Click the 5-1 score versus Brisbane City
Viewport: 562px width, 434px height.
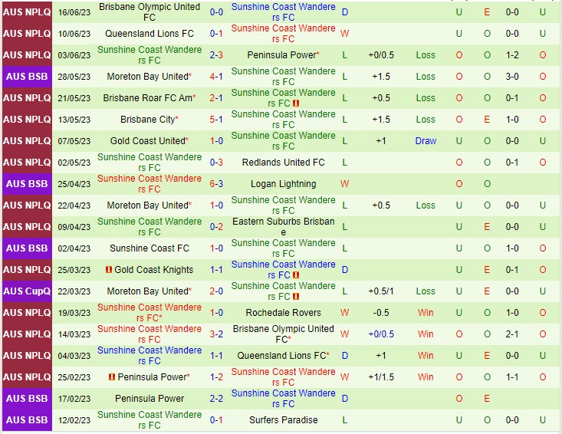pos(216,120)
